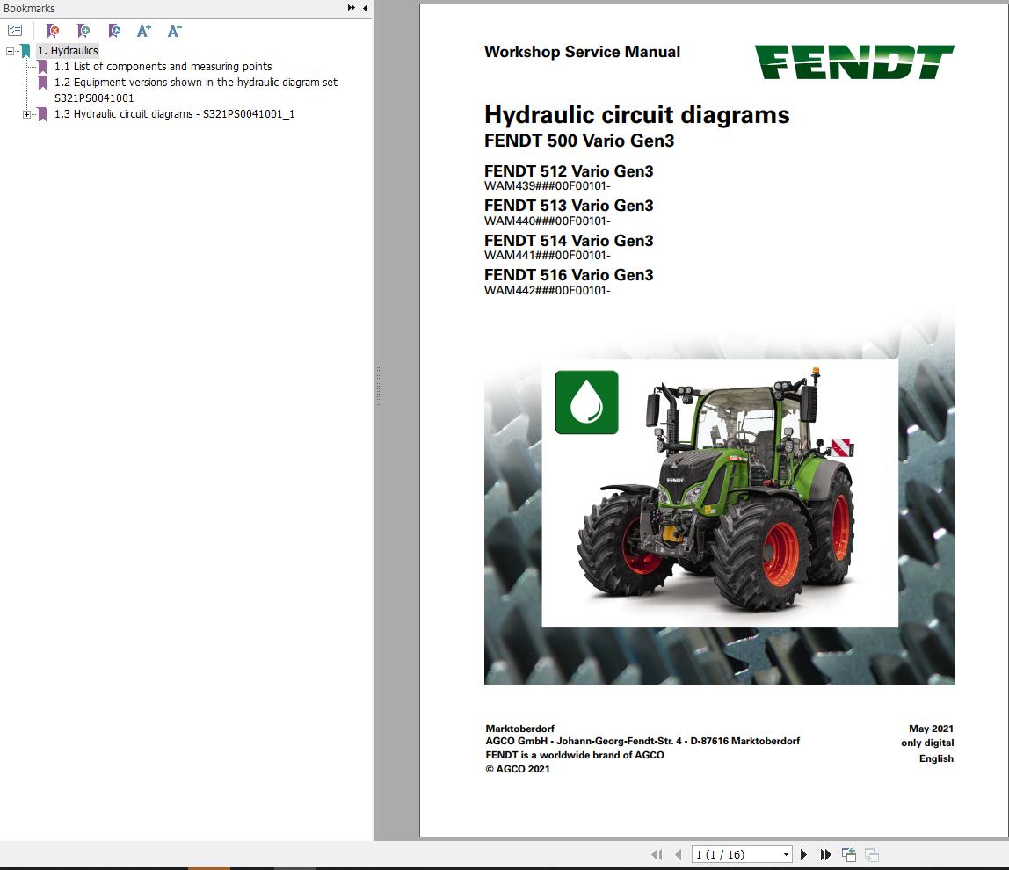Open bookmark 1.3 Hydraulic circuit diagrams
This screenshot has height=870, width=1009.
(174, 114)
